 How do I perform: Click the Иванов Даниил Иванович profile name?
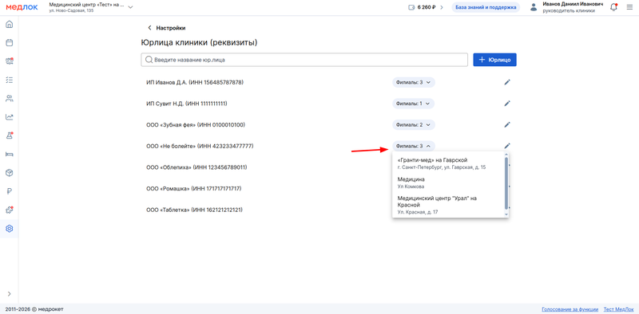click(x=573, y=4)
